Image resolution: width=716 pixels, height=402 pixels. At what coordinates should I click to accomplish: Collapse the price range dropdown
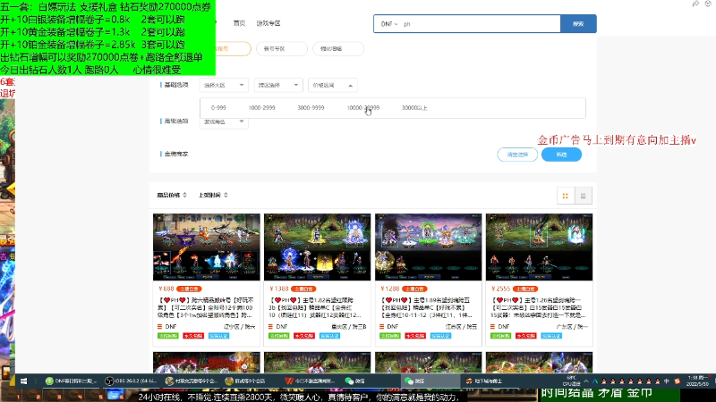332,85
